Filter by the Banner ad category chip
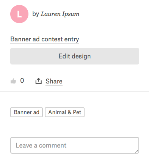 [27, 112]
